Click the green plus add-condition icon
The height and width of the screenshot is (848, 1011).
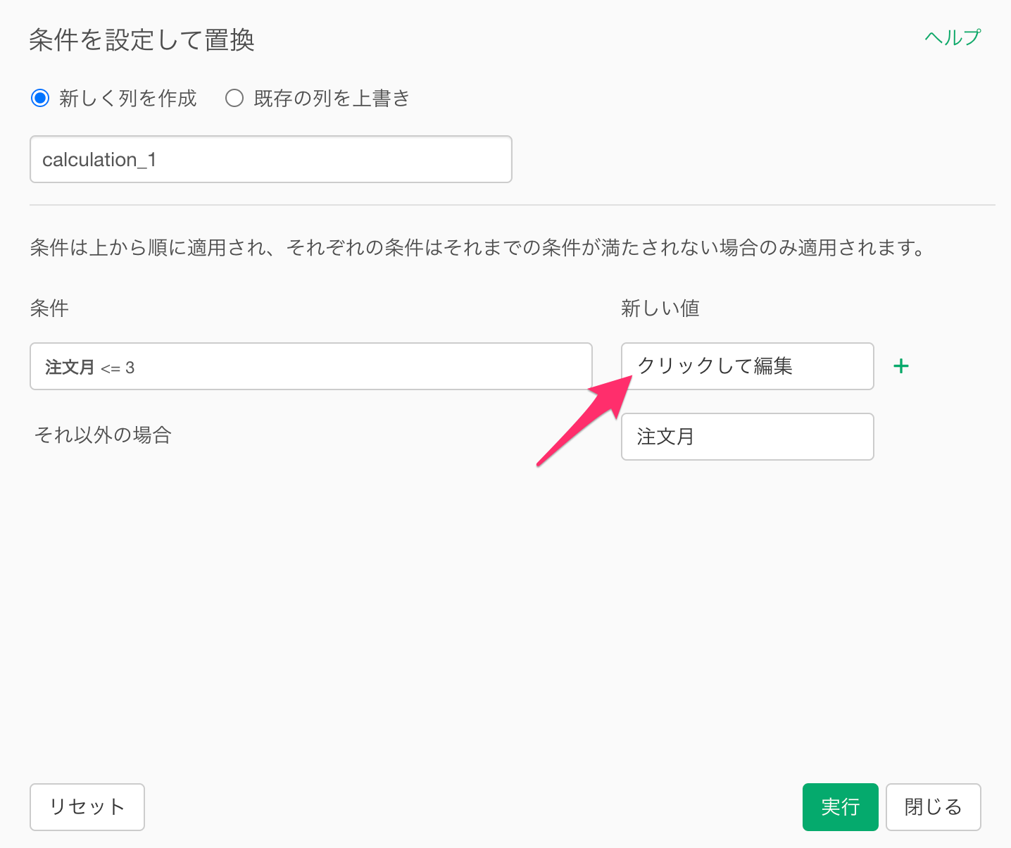point(901,366)
